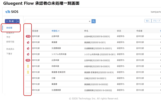The width and height of the screenshot is (161, 104).
Task: Click hourglass icon on 稟議書-営業部用 row
Action: click(x=28, y=72)
